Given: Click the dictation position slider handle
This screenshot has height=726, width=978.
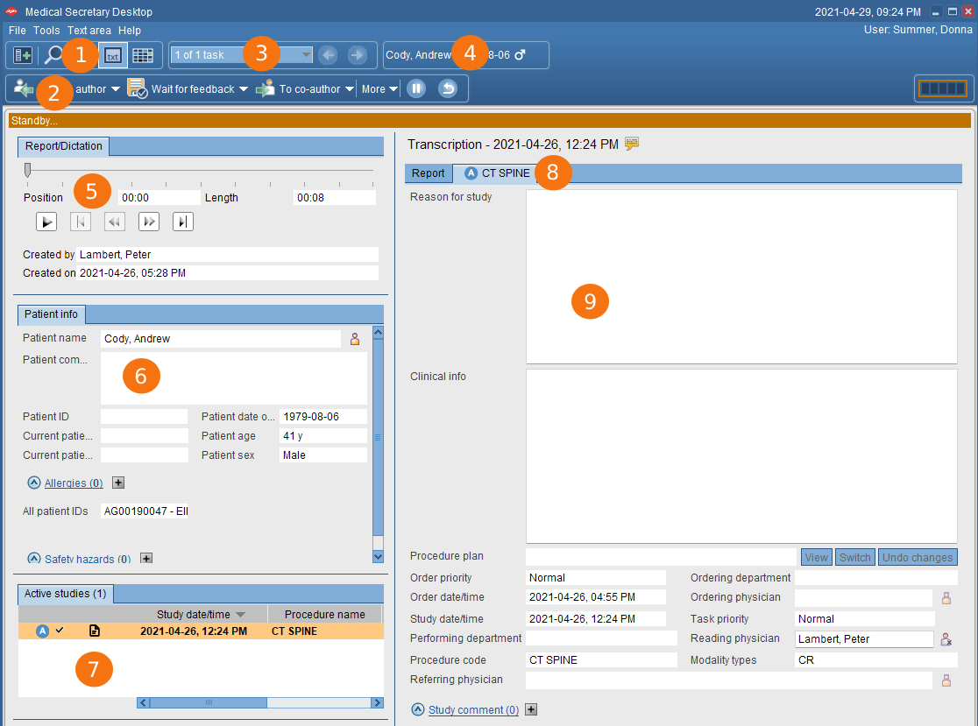Looking at the screenshot, I should 28,169.
